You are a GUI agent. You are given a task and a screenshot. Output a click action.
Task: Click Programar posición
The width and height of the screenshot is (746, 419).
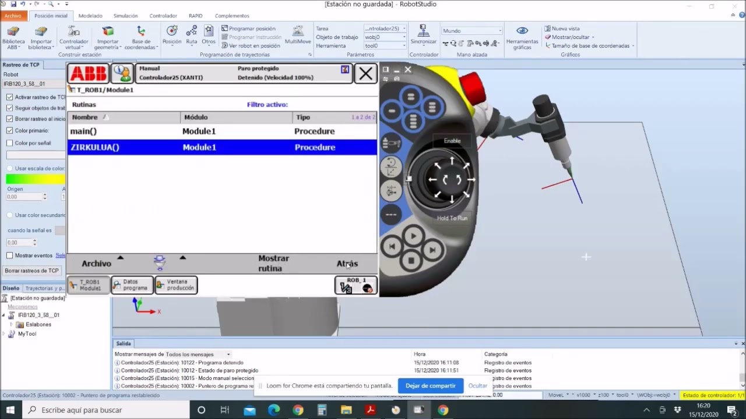(248, 29)
